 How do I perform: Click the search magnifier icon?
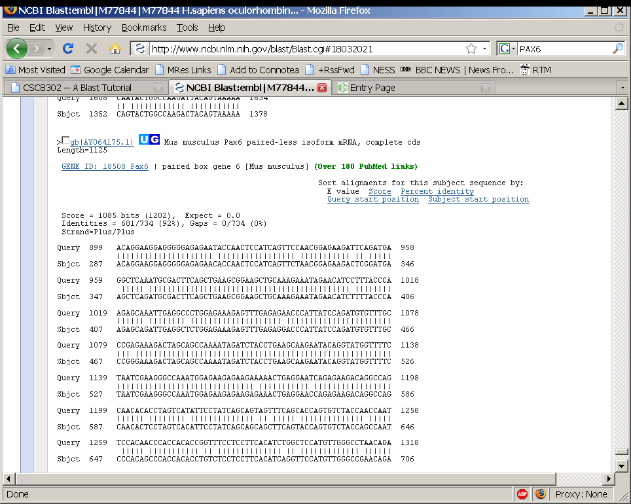click(x=617, y=48)
